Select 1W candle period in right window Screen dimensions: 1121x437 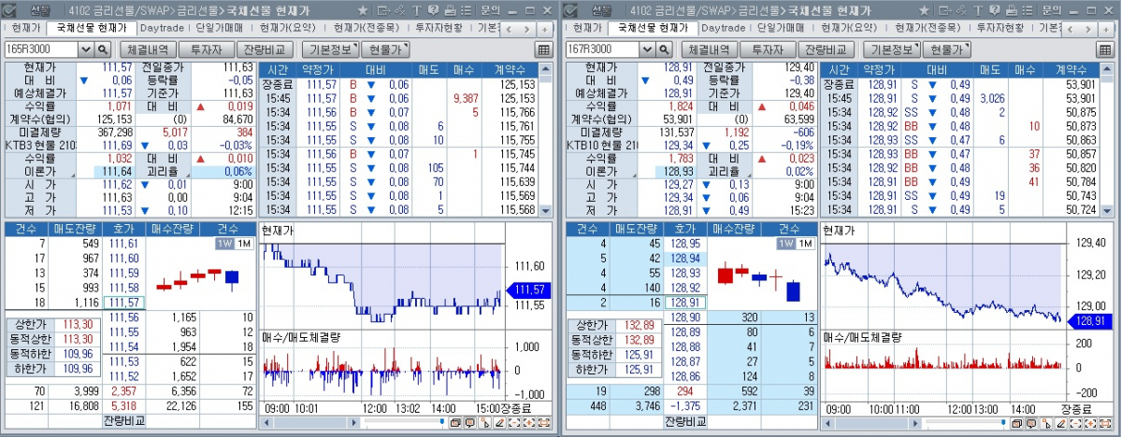pos(786,244)
